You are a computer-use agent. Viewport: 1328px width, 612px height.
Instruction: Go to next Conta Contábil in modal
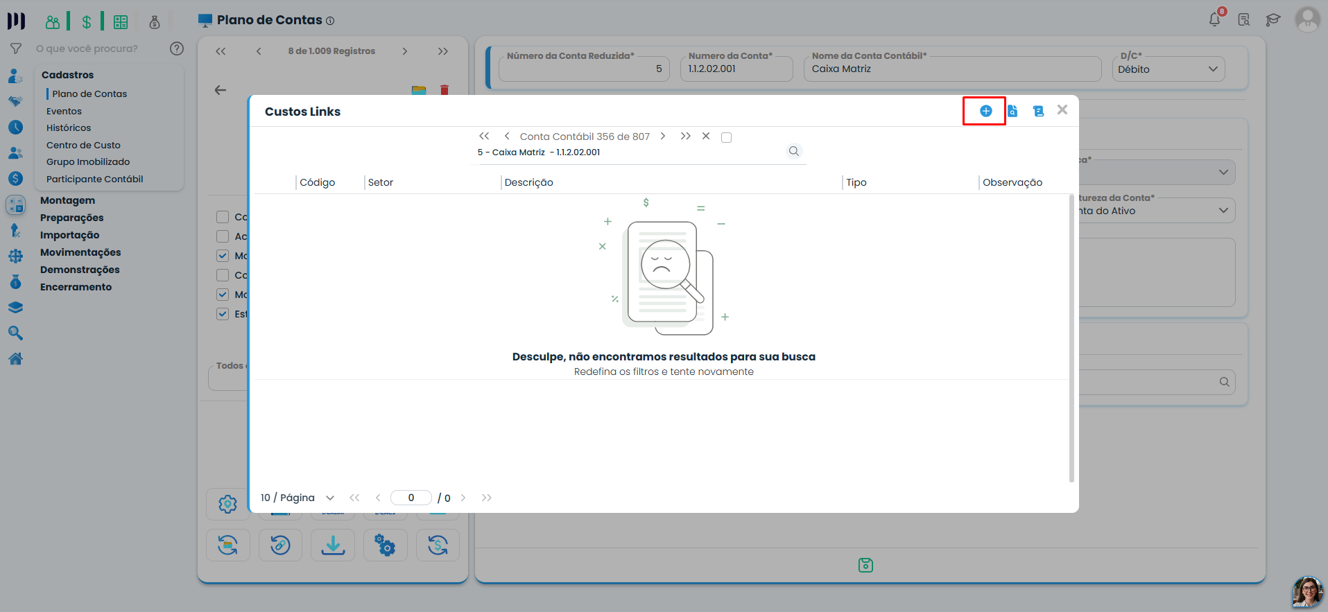click(663, 137)
